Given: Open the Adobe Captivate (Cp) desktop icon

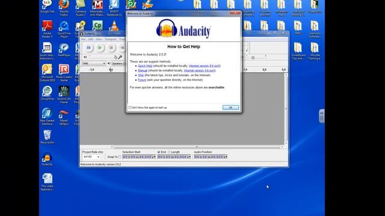Looking at the screenshot, I should tap(97, 25).
